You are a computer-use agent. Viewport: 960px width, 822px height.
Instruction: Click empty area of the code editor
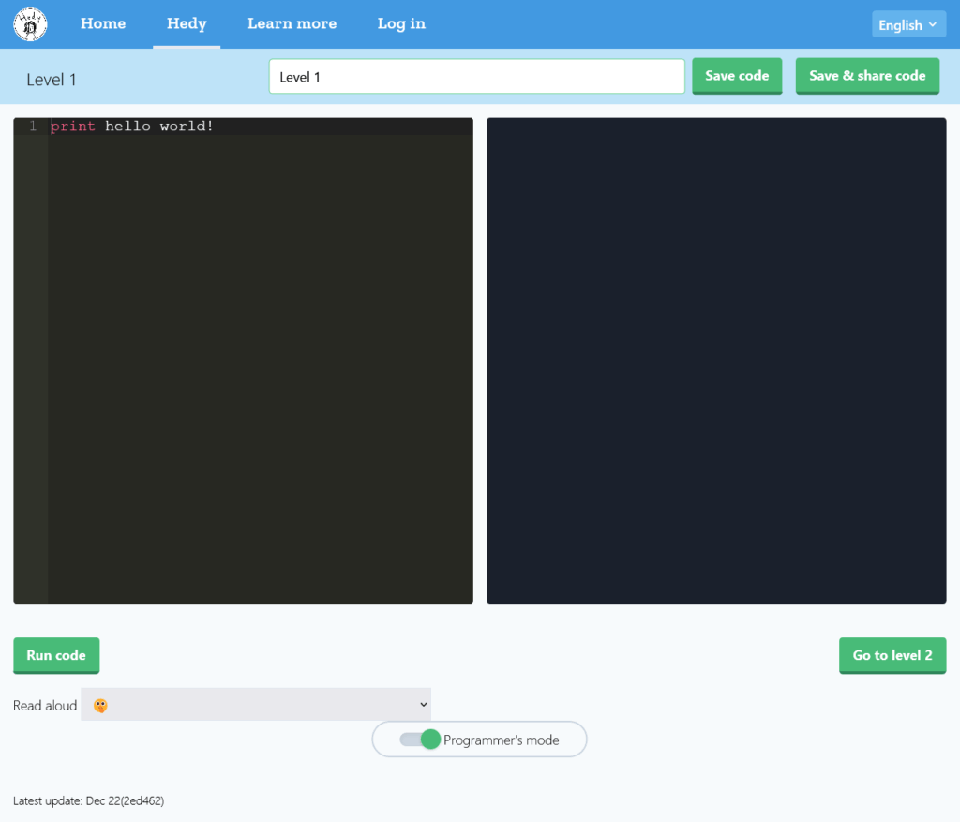[260, 375]
